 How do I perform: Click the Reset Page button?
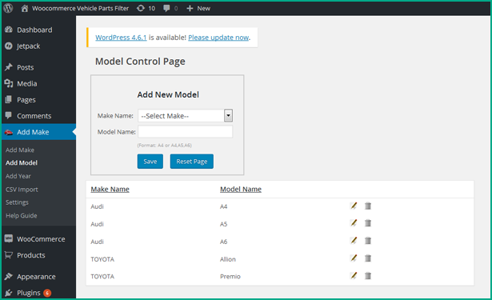[192, 162]
